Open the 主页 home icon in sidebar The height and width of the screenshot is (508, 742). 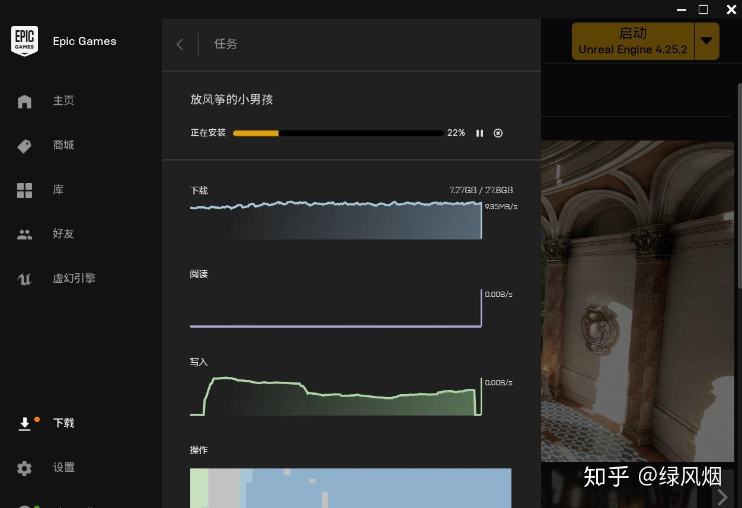pos(24,101)
